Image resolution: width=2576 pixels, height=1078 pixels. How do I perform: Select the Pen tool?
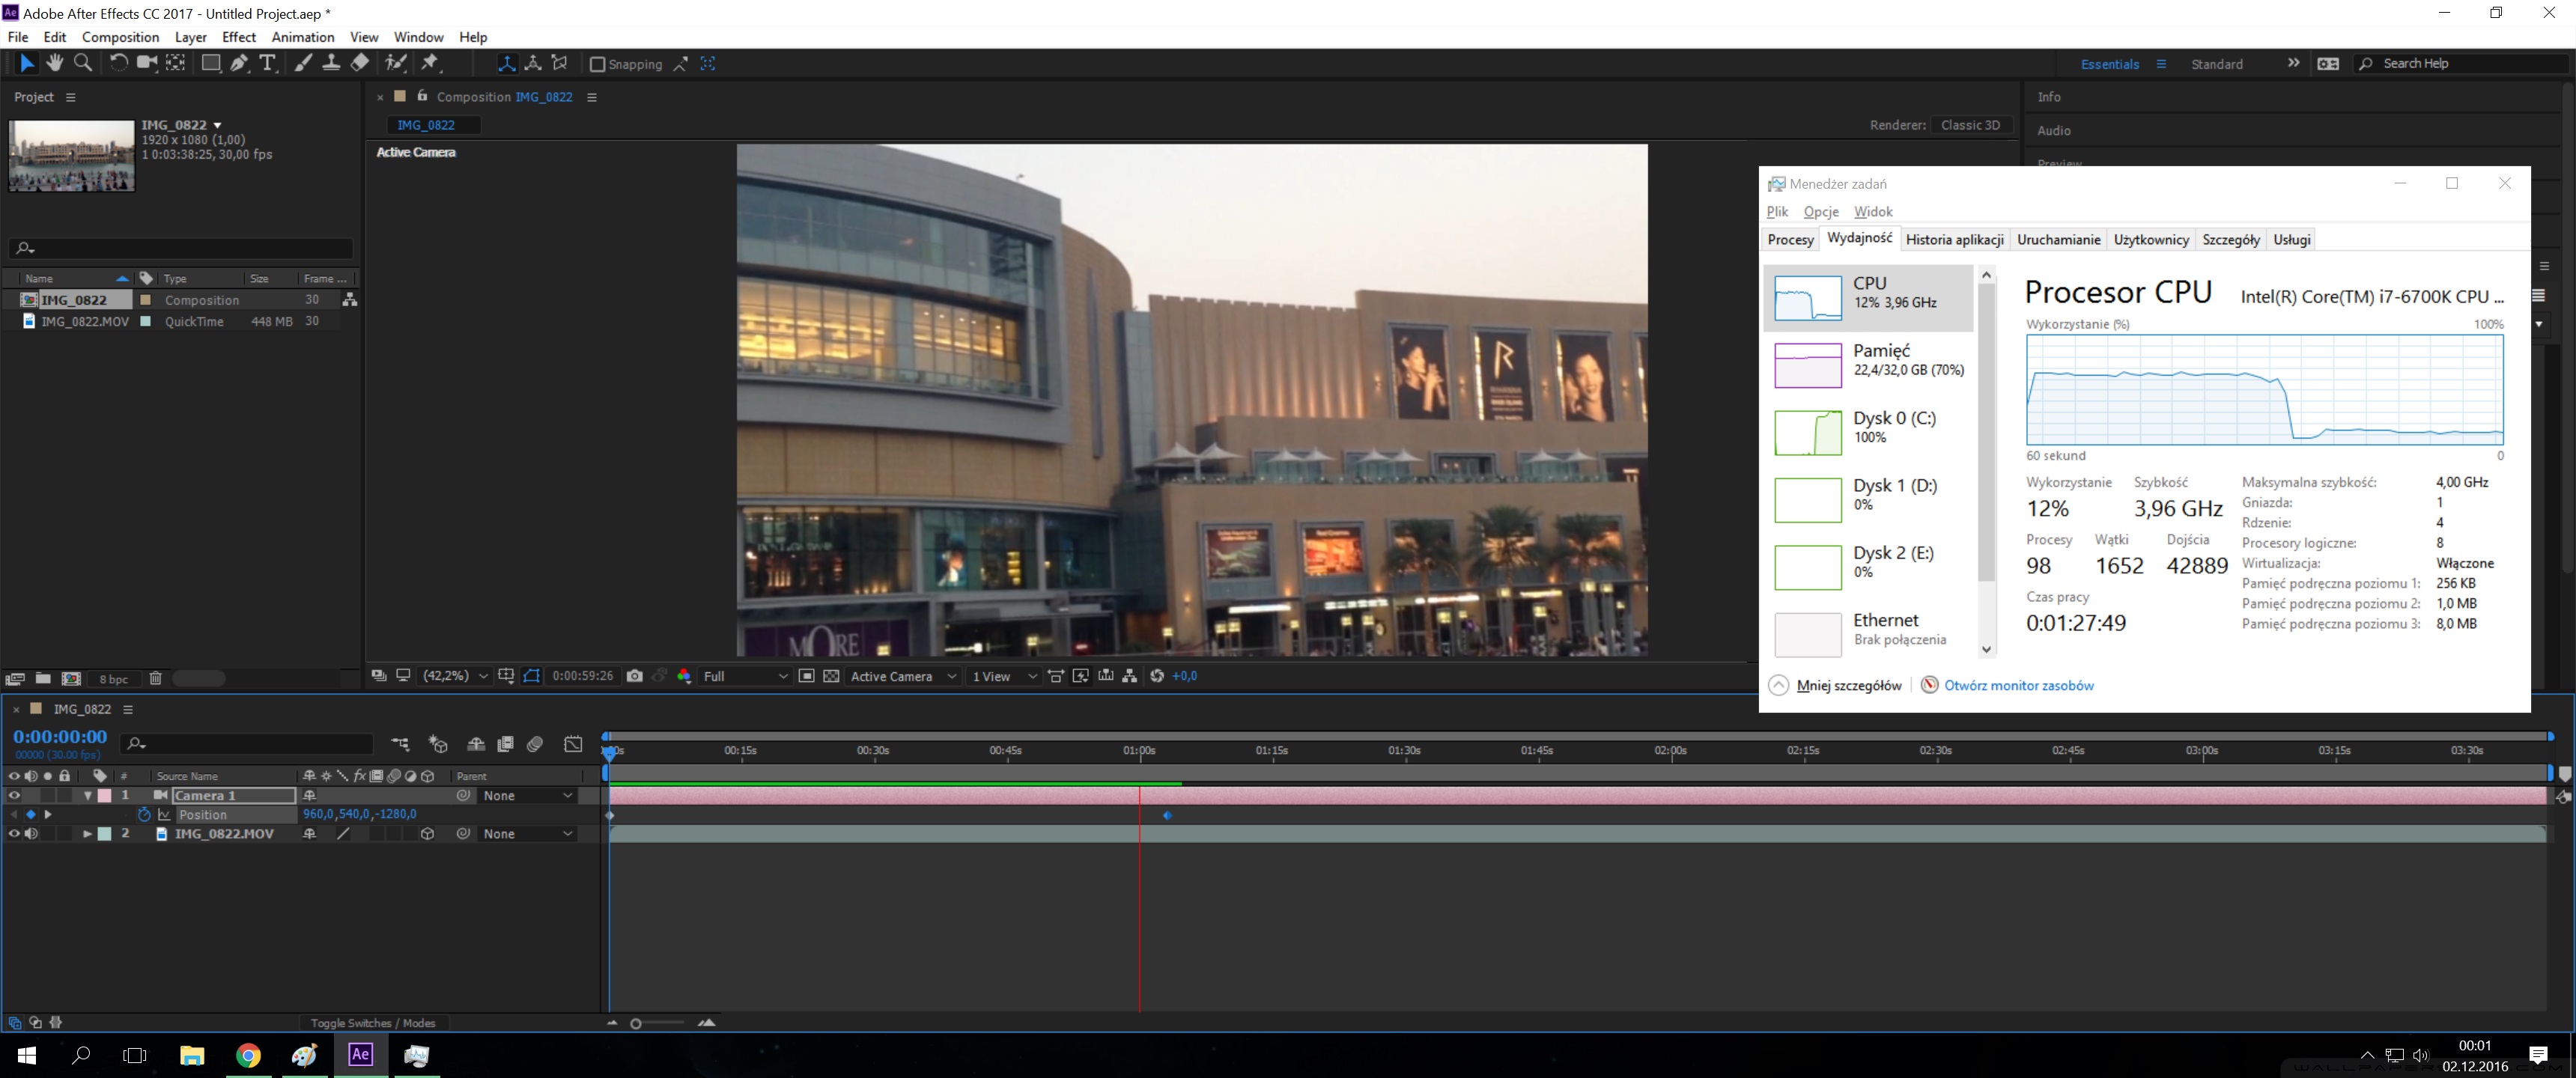tap(239, 63)
